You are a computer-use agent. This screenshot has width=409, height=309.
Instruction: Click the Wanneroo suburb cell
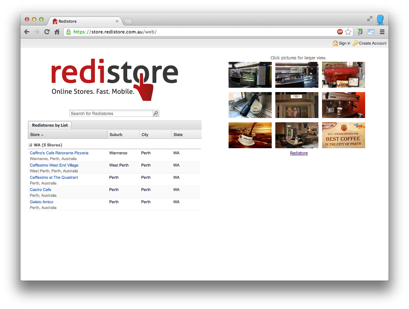[x=118, y=153]
